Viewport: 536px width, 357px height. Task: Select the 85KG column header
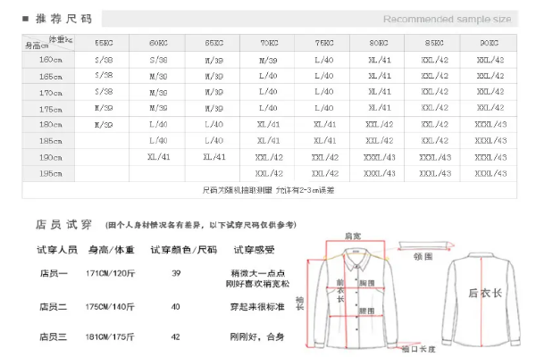point(434,43)
